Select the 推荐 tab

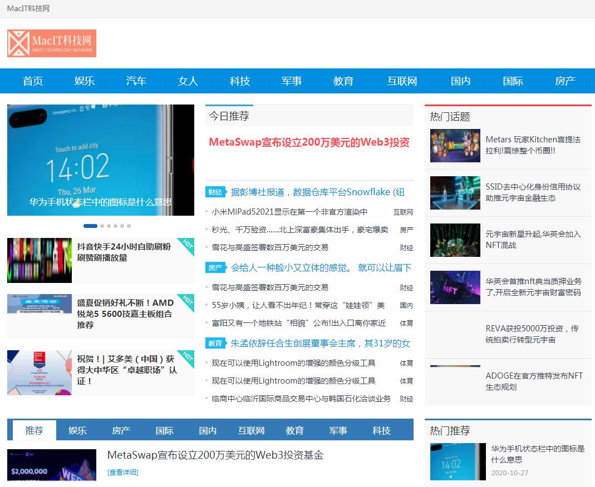[34, 430]
